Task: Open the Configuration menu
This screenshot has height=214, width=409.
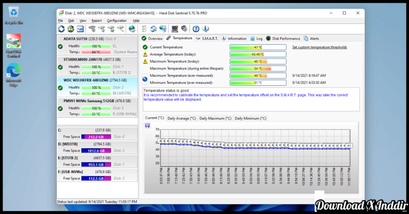Action: [117, 21]
